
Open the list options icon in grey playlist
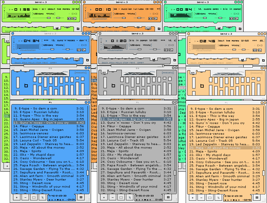(168, 197)
